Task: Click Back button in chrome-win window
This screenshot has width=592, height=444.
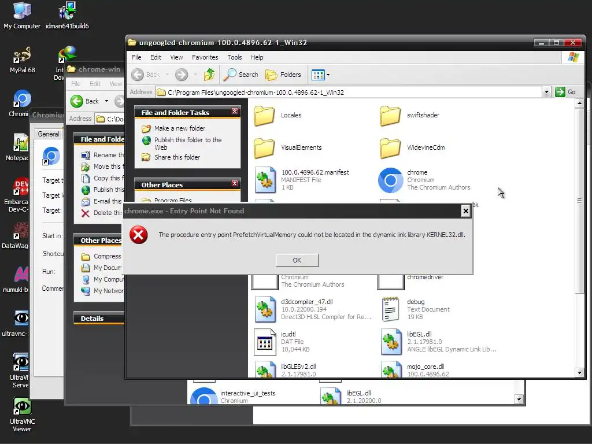Action: 86,101
